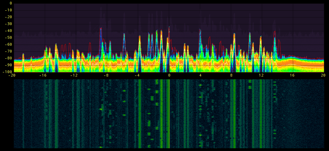Click the -16 label on the horizontal frequency axis

coord(43,75)
